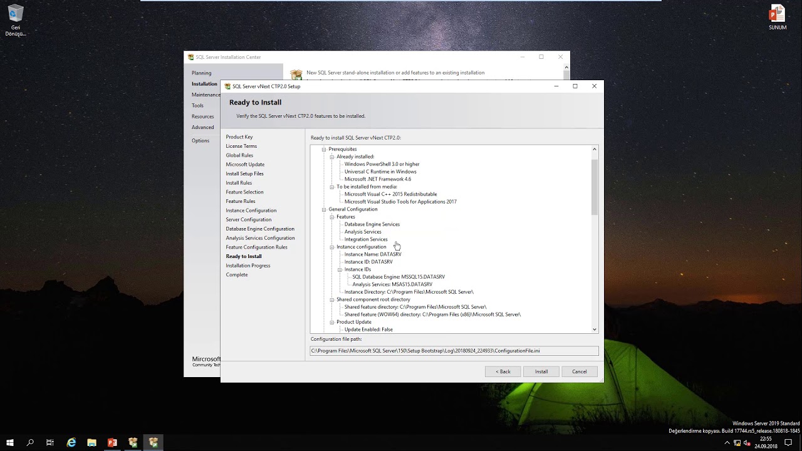
Task: Collapse the Already installed node
Action: click(x=332, y=157)
